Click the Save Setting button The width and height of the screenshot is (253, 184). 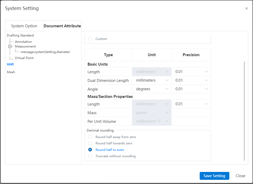pyautogui.click(x=214, y=176)
